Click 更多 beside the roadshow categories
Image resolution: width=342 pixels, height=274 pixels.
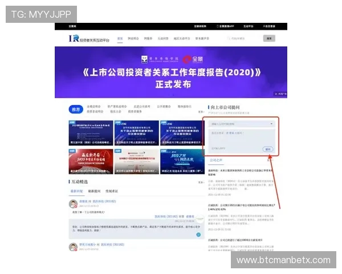click(201, 112)
